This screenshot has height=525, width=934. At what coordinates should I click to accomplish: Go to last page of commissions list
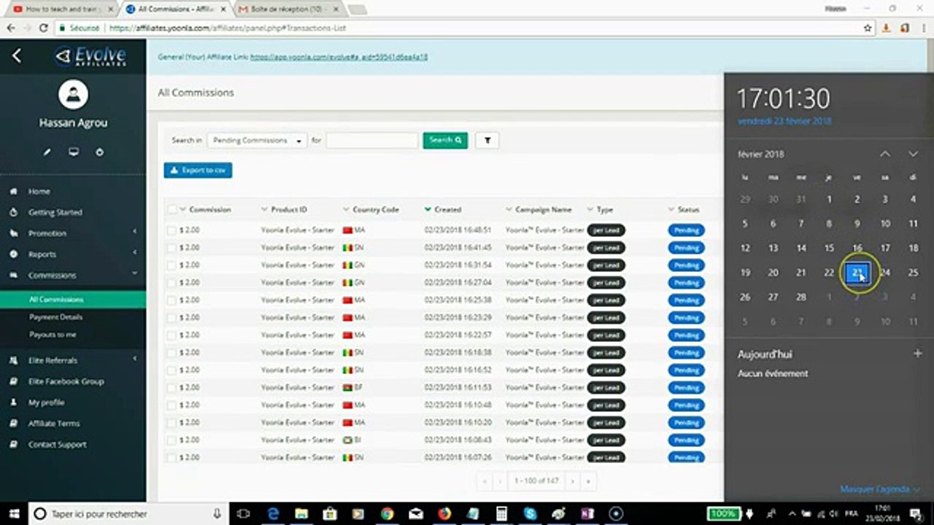click(588, 481)
